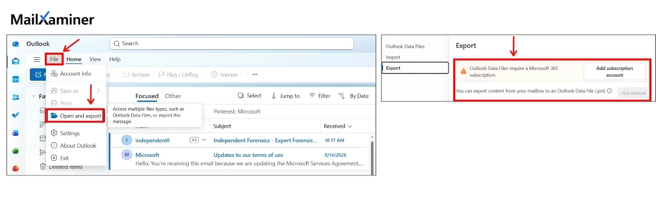
Task: Open the People icon in the sidebar
Action: coord(16,97)
